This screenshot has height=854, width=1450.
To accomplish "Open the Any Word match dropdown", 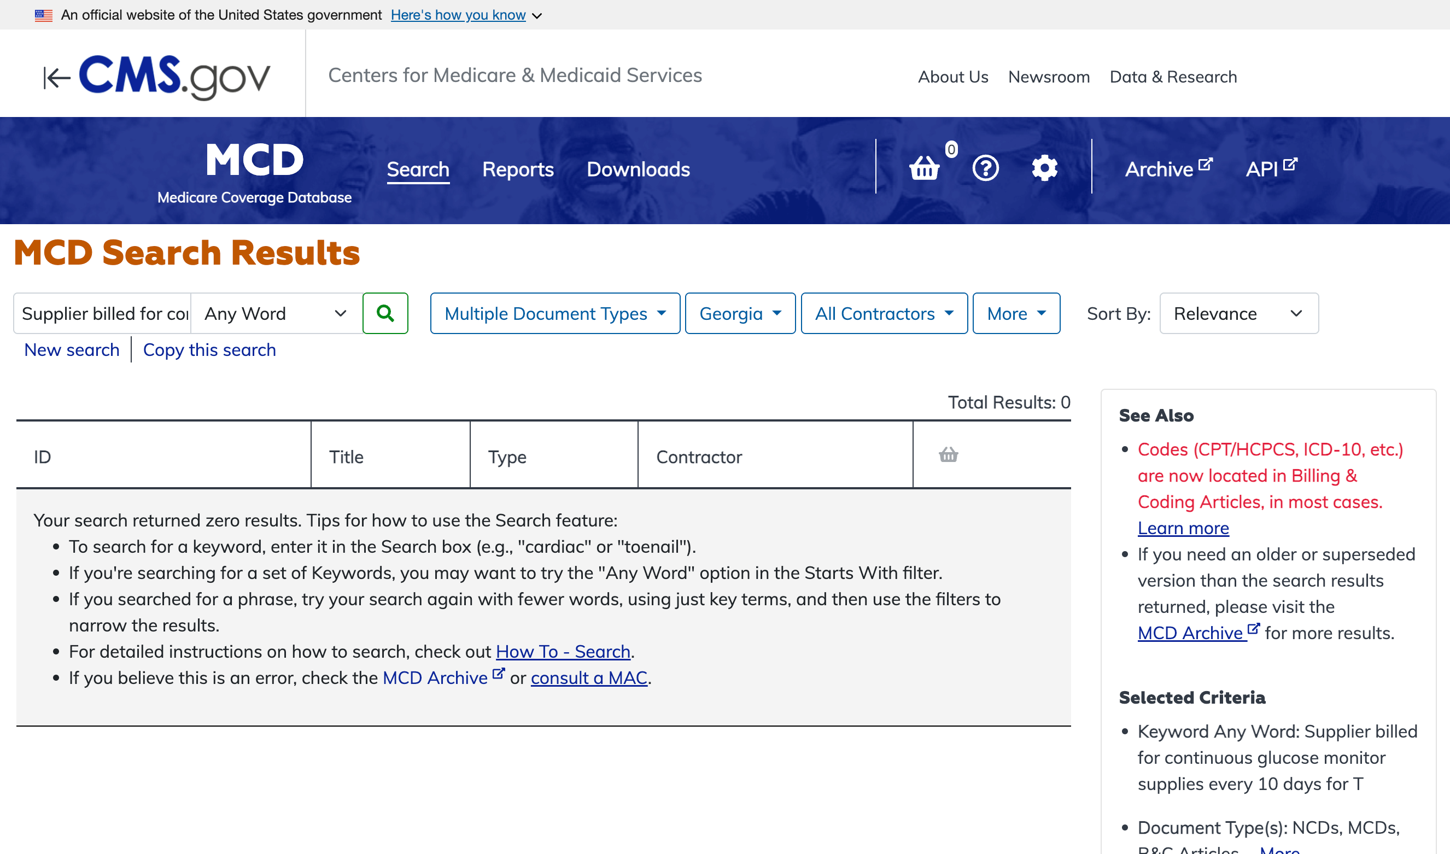I will 276,313.
